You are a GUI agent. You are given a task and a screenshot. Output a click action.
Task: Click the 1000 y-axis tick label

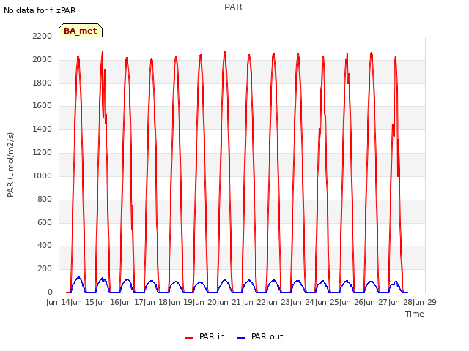click(43, 175)
